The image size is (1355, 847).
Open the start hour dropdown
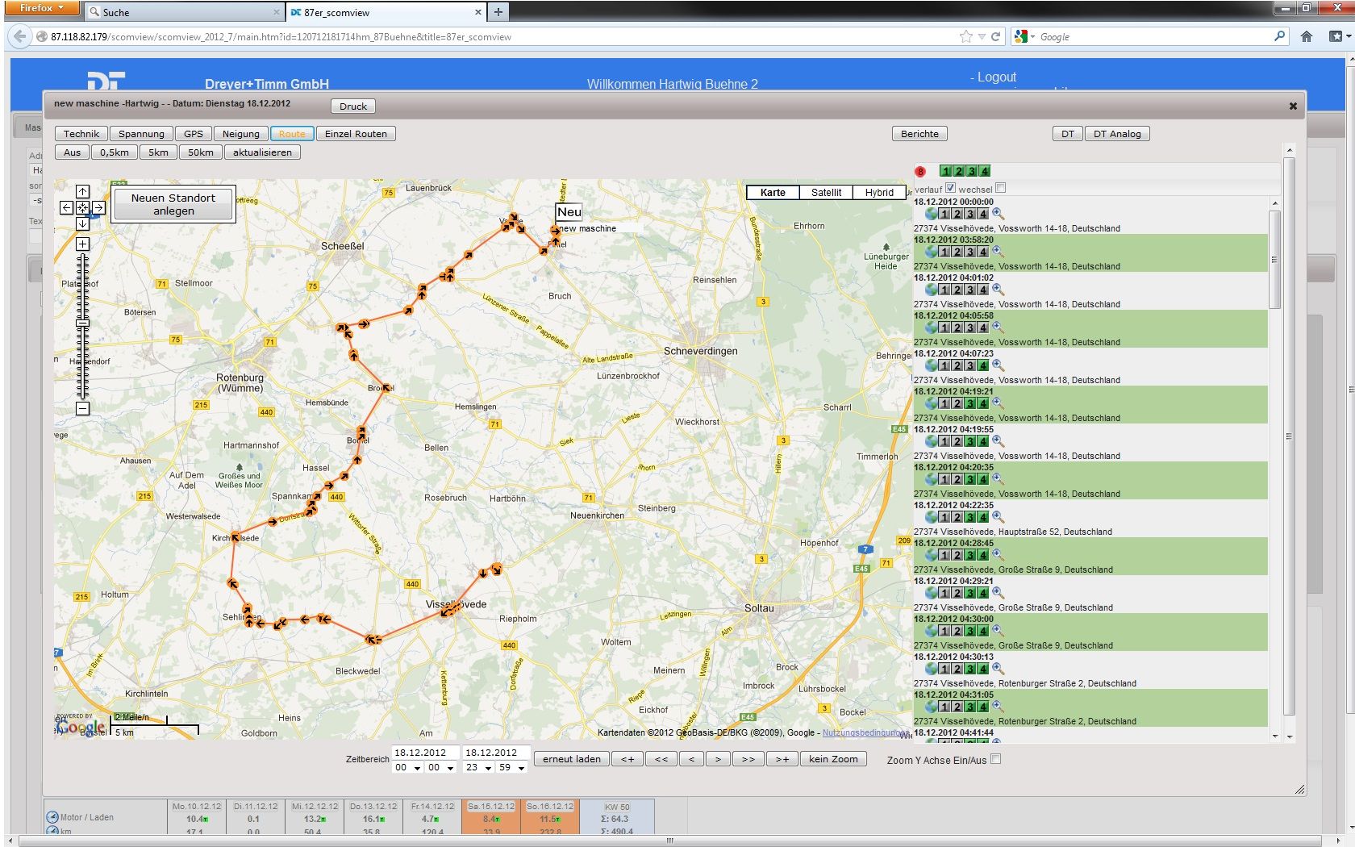[x=408, y=768]
